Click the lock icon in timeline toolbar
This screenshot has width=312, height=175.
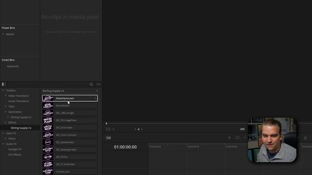click(306, 138)
